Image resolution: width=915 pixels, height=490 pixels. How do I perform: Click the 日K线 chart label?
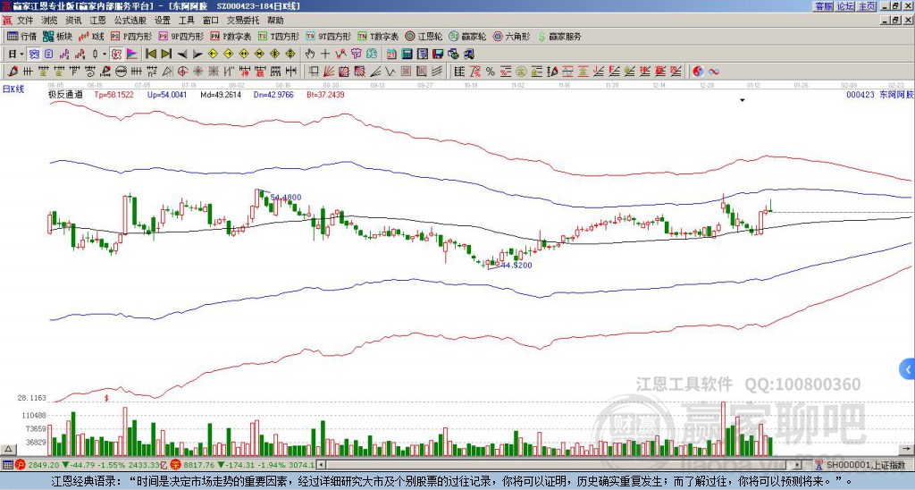pos(13,89)
